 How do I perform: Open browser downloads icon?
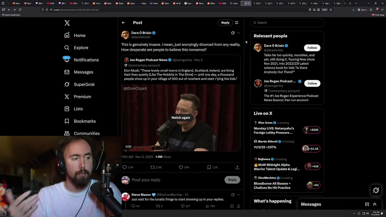tap(353, 10)
